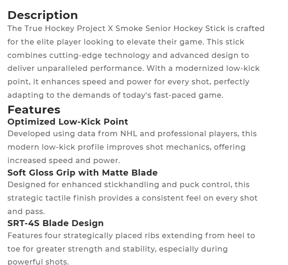
Task: Click the line starting "strategic tactile finish provides"
Action: click(132, 198)
